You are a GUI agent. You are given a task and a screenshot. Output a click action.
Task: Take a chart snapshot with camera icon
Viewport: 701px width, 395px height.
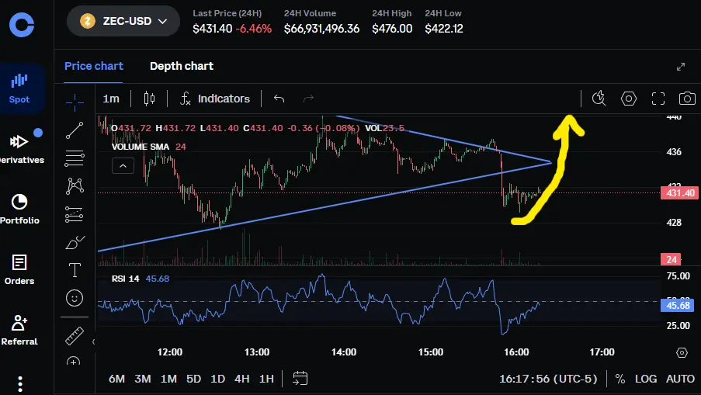tap(687, 99)
